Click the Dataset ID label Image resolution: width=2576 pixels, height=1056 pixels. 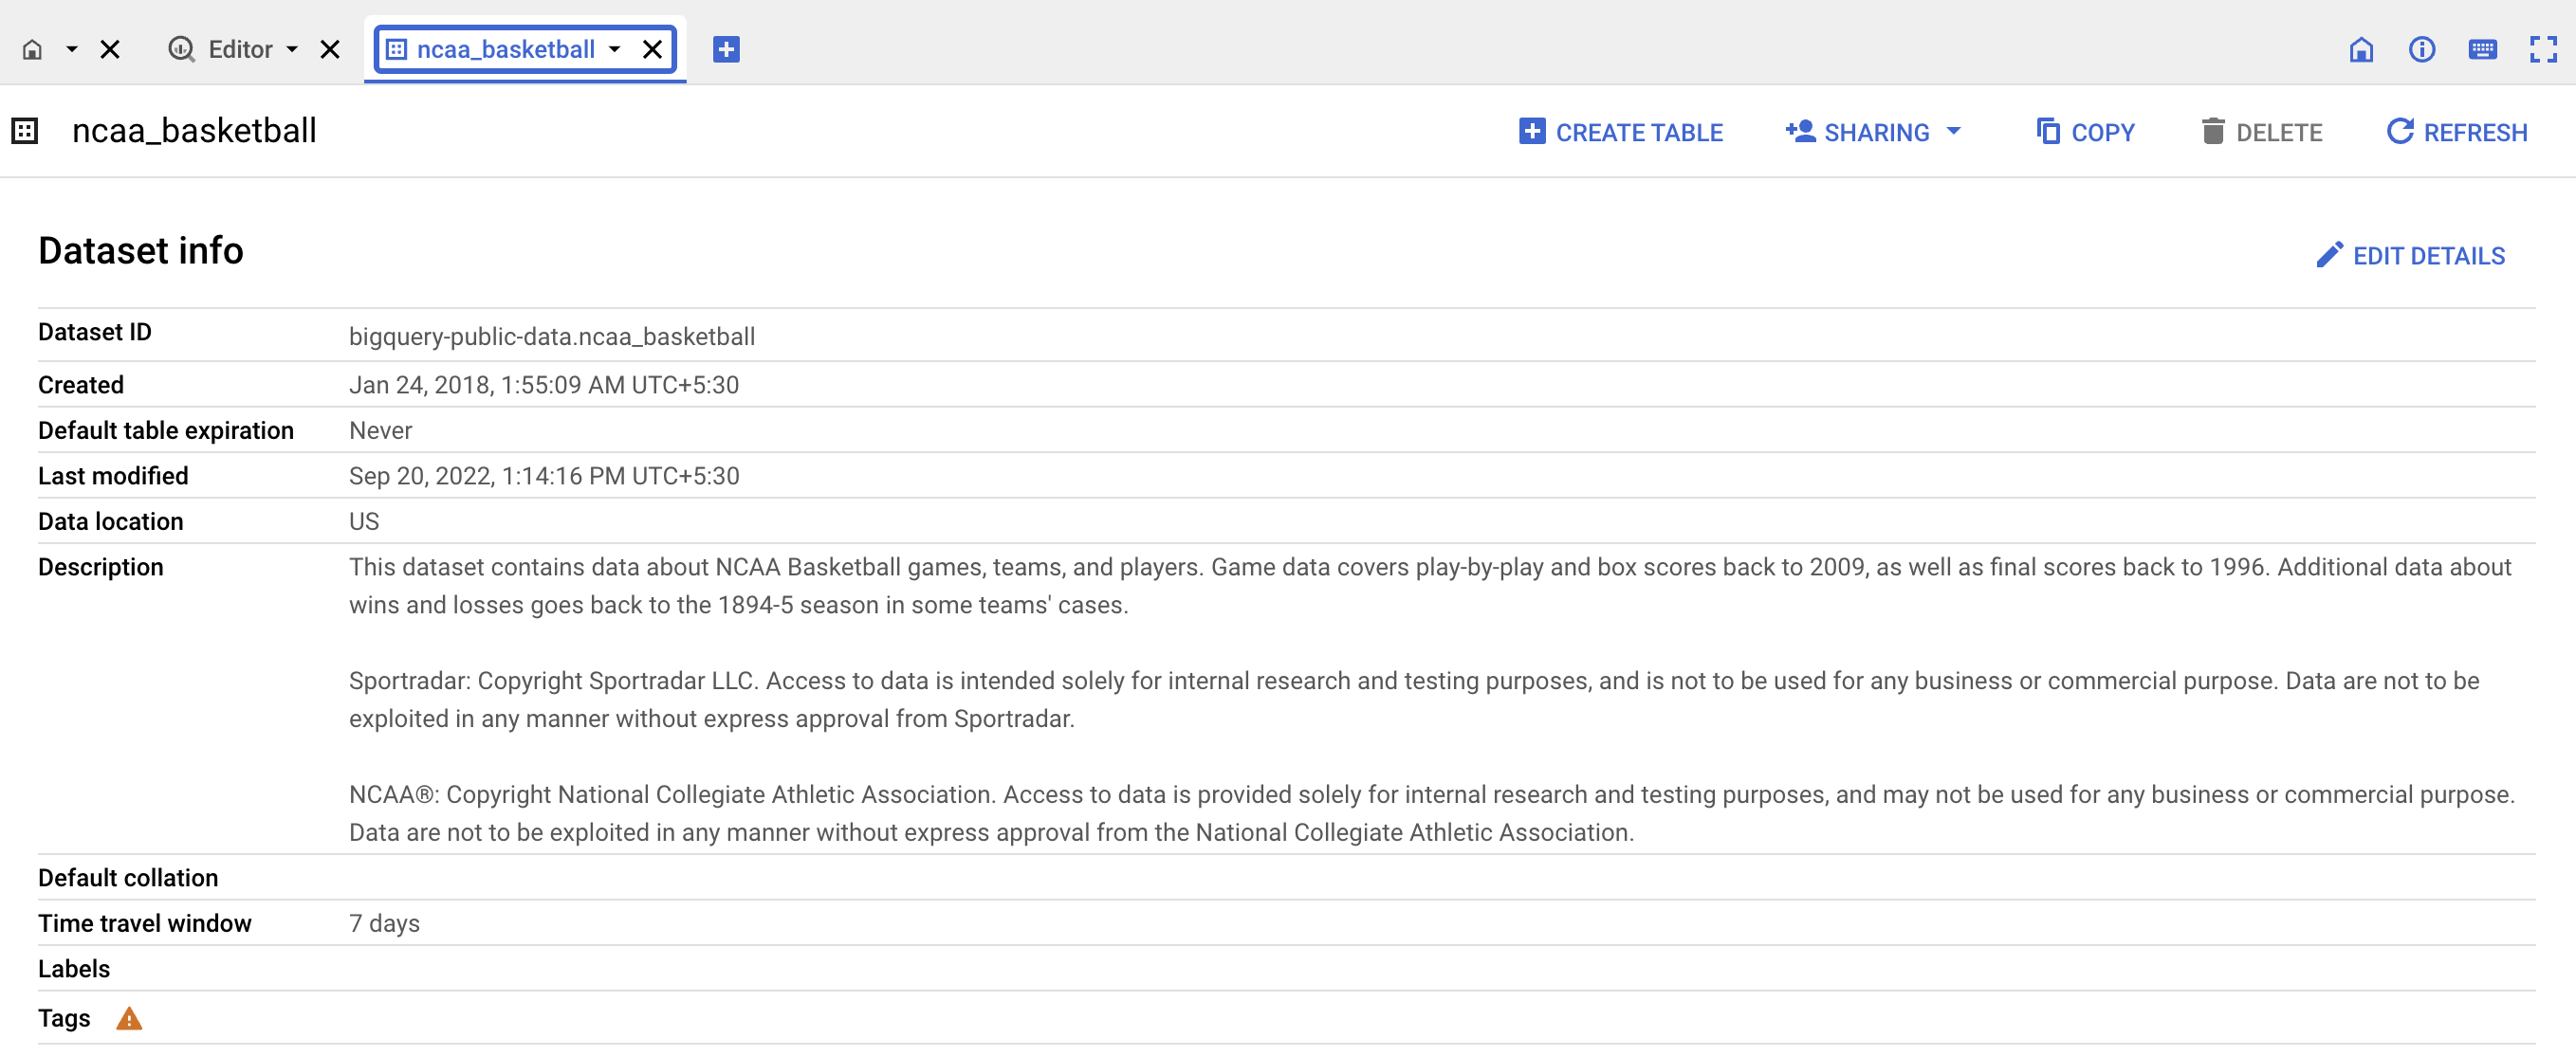pos(95,332)
